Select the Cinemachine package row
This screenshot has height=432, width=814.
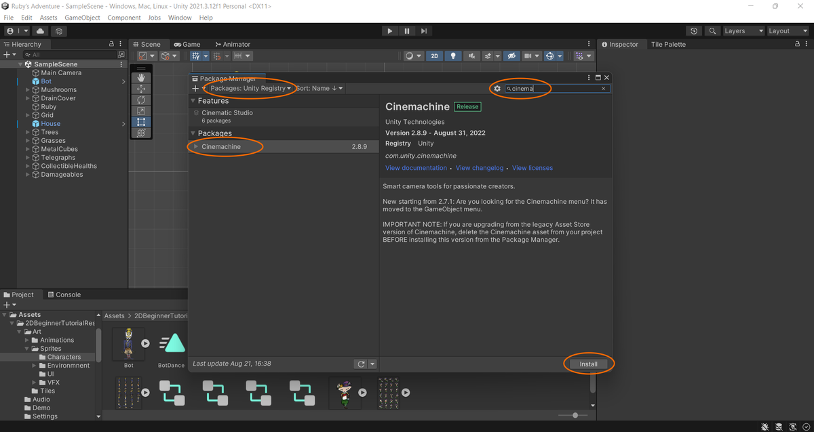284,147
